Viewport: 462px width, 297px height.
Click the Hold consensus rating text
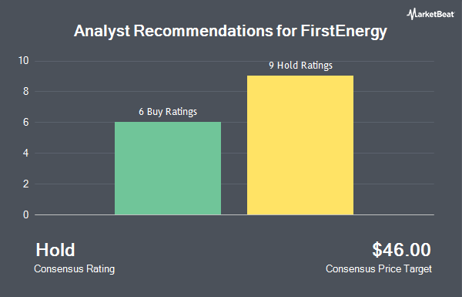click(x=55, y=250)
